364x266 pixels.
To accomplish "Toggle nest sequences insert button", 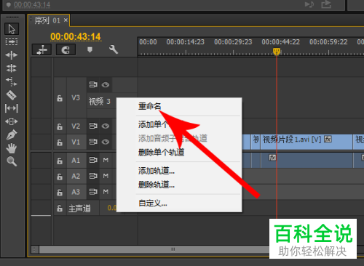I will [x=41, y=49].
